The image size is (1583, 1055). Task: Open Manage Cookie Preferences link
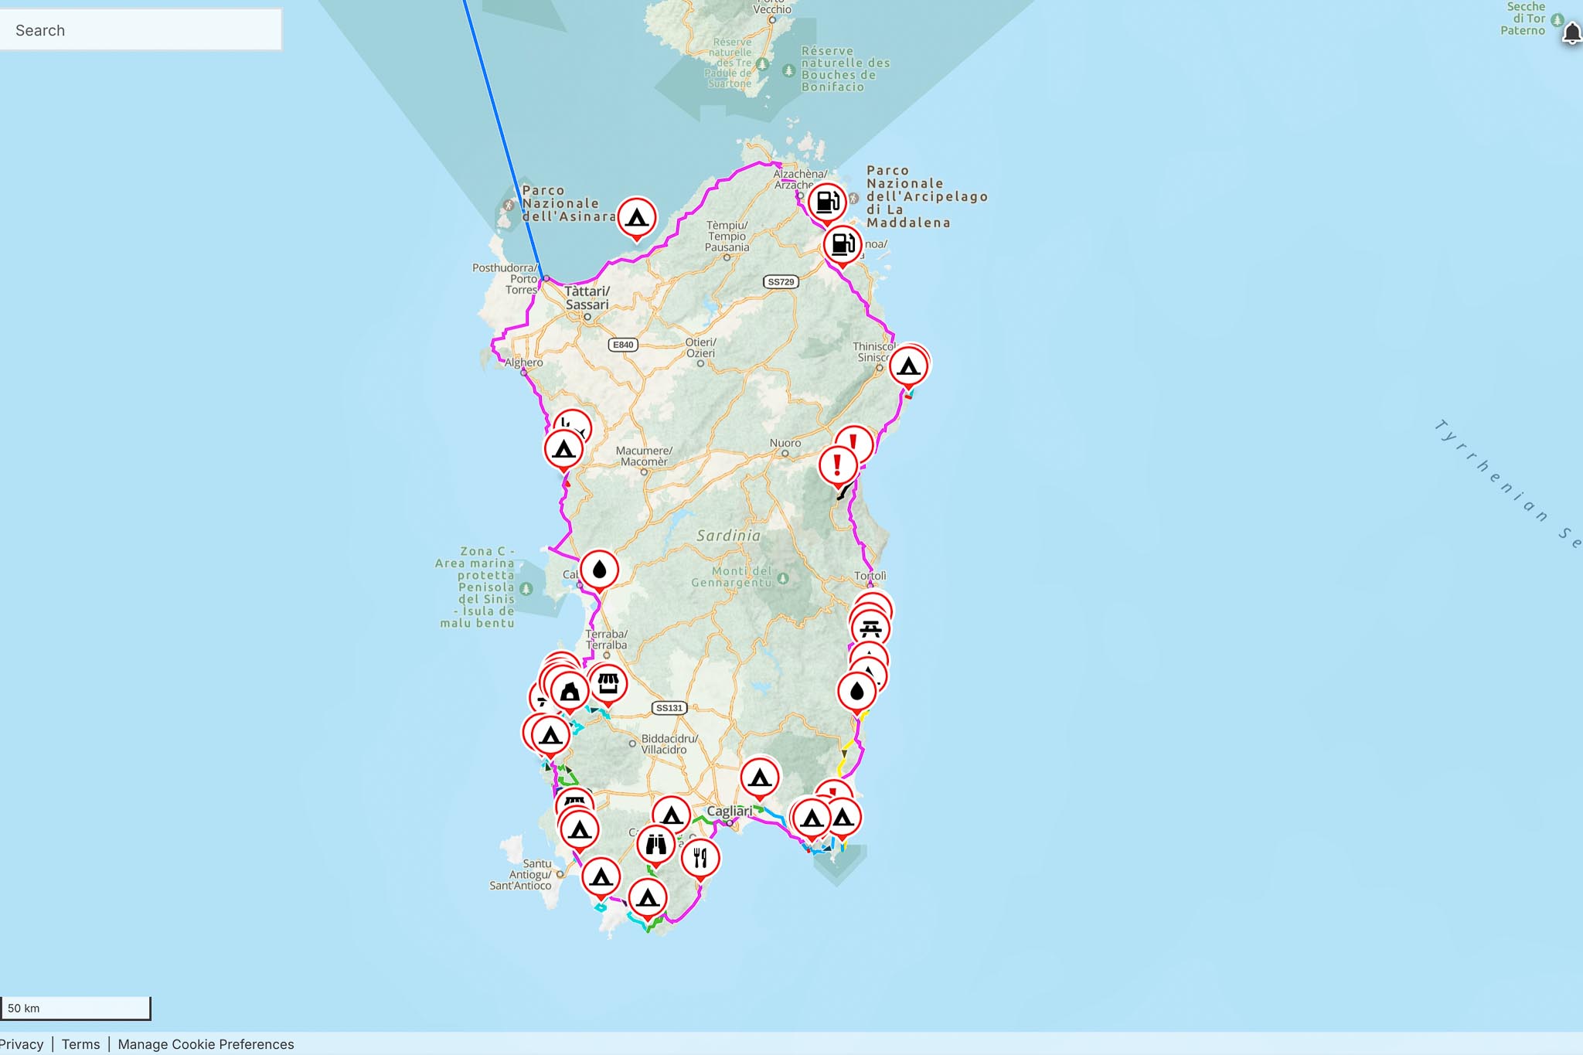point(206,1044)
